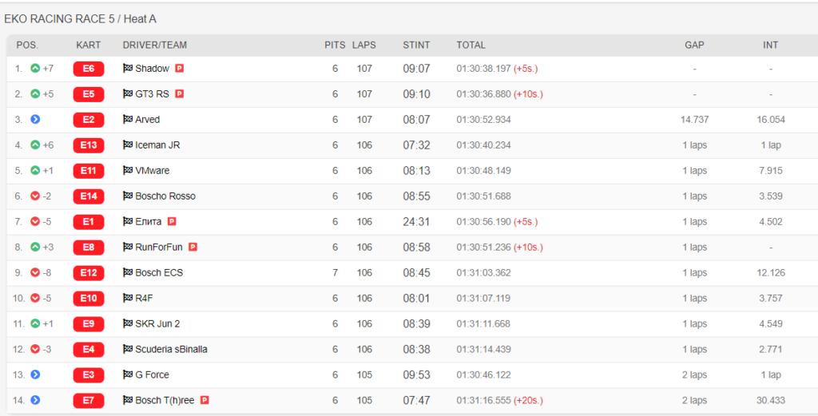
Task: Click the green up arrow for Iceman JR
Action: click(x=35, y=145)
